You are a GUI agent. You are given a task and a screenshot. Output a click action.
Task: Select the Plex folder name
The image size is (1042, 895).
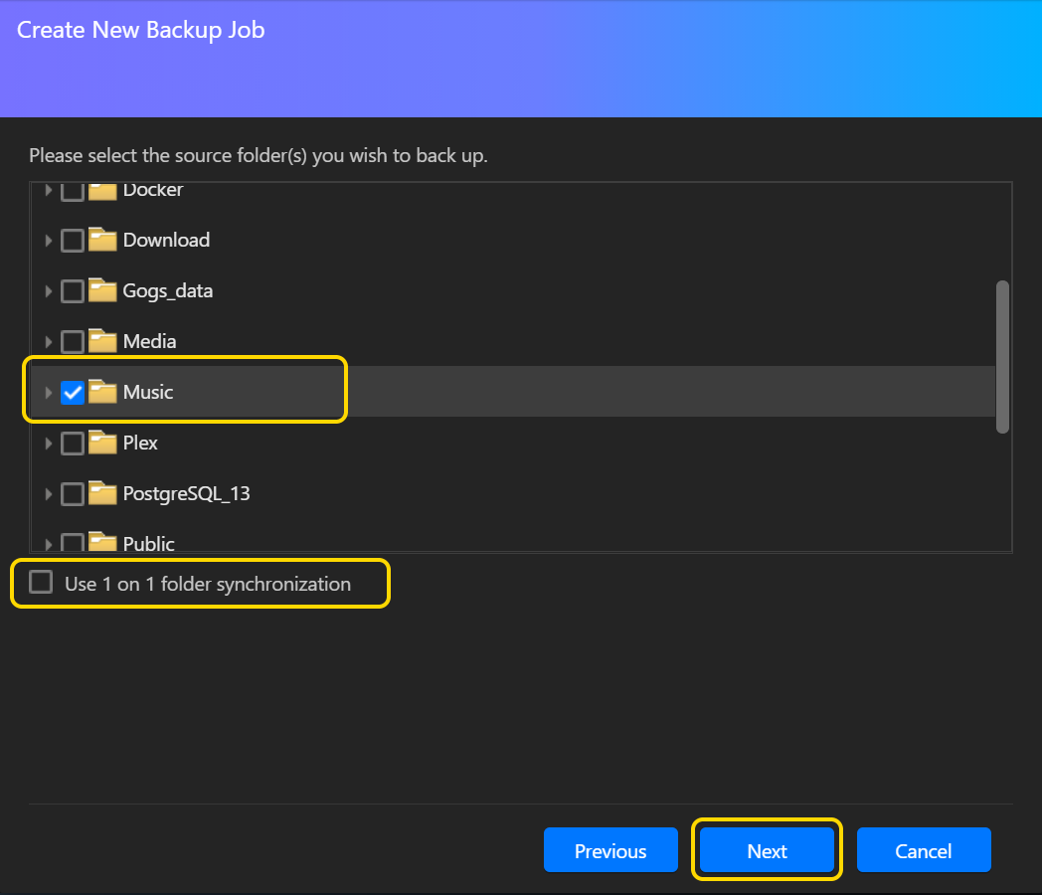coord(140,444)
